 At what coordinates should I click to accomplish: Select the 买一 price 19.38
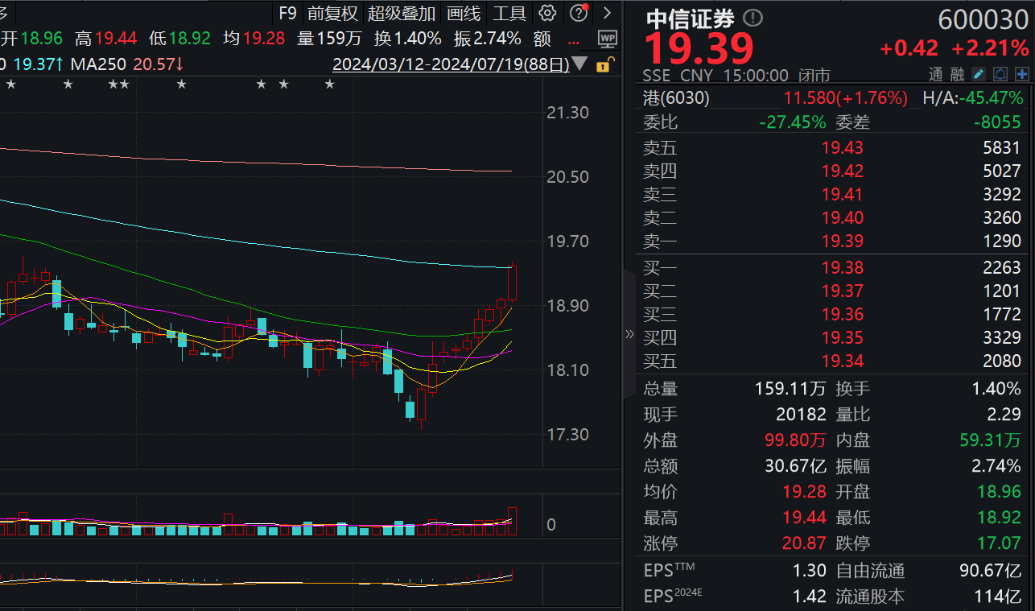pos(842,267)
